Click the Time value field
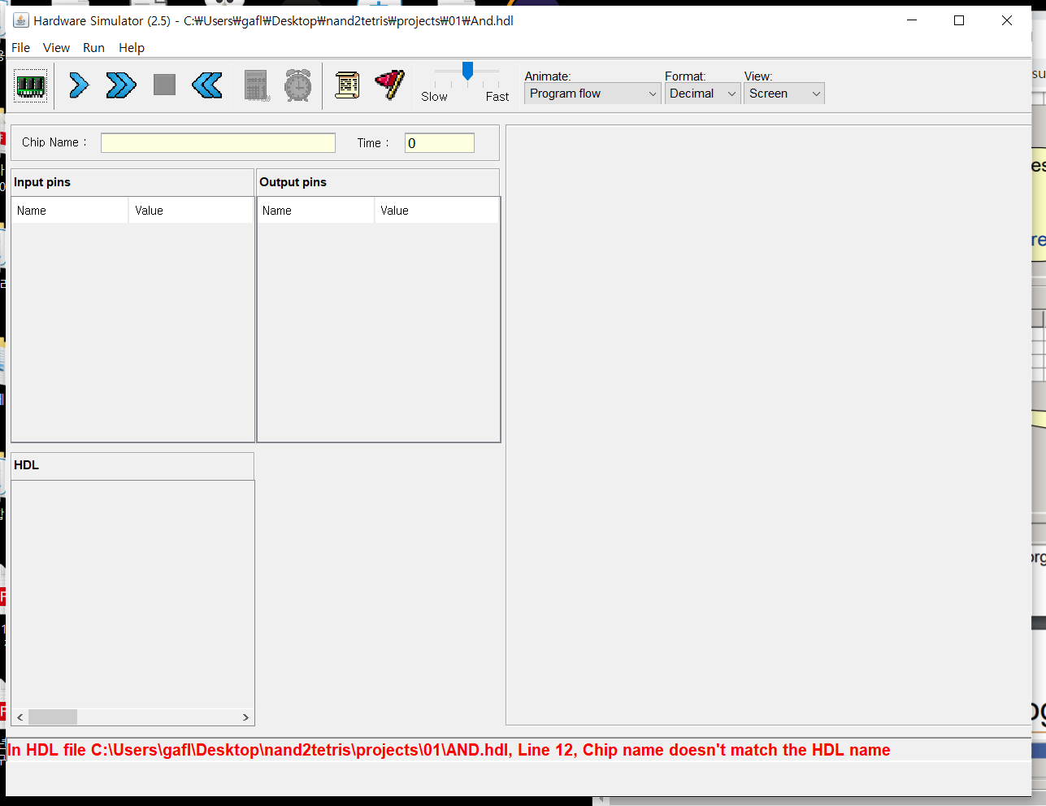 tap(439, 143)
